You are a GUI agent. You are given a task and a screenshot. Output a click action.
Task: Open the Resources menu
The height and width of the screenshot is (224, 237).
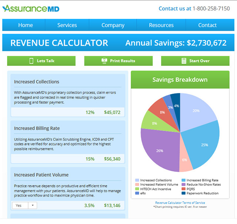pos(161,25)
